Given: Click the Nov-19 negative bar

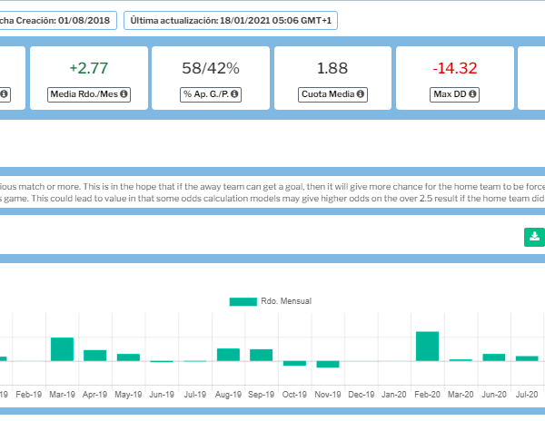Looking at the screenshot, I should coord(328,365).
